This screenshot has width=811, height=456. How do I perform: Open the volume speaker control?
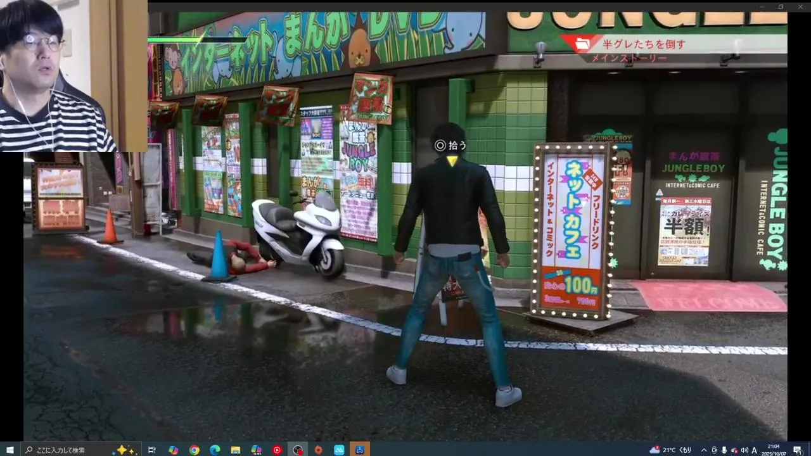744,450
